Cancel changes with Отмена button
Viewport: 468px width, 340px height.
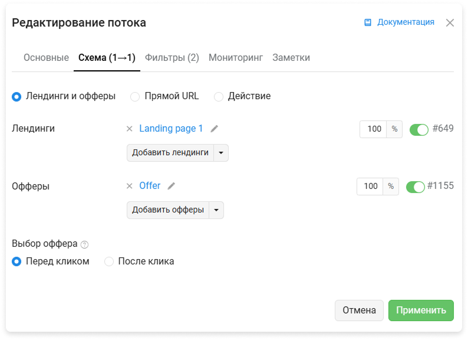(x=359, y=310)
